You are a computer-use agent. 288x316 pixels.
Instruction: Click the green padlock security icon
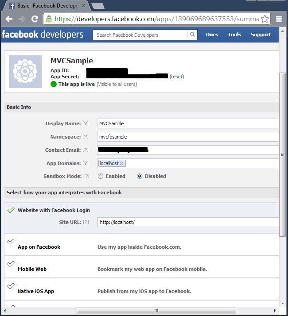click(49, 19)
